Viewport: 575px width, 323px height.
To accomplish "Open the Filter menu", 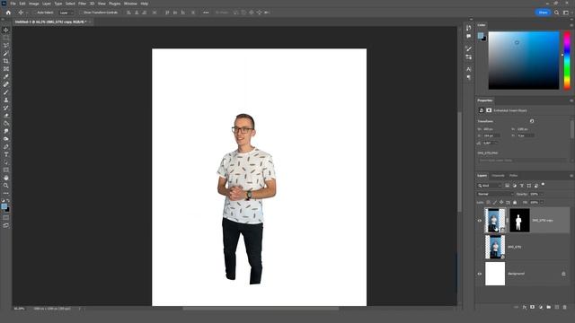I will coord(82,4).
